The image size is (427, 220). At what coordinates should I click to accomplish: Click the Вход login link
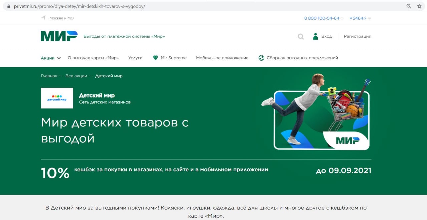[327, 36]
